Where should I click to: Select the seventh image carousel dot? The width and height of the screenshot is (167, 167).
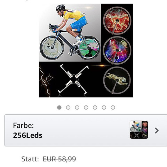113,108
